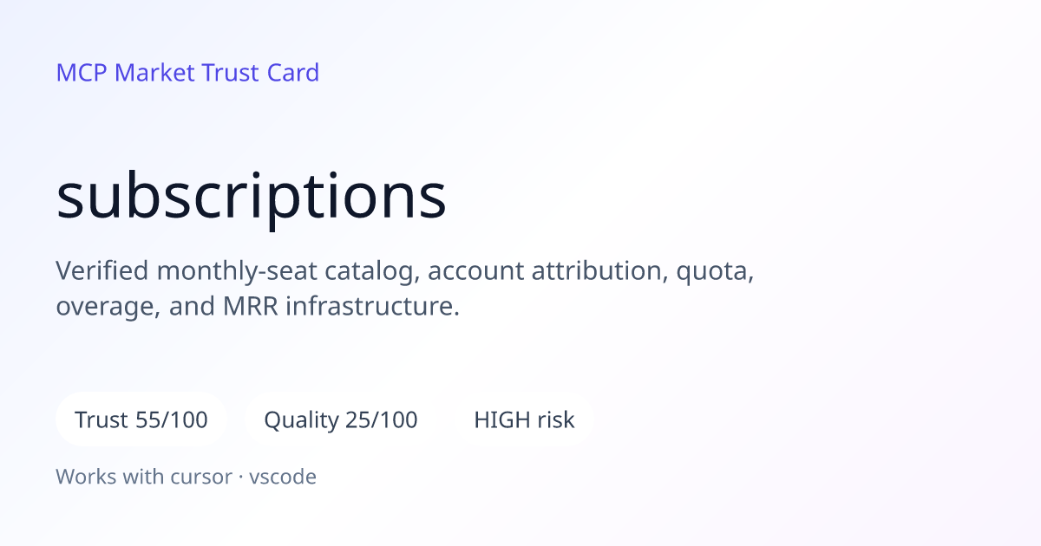Click the MCP Market Trust Card header
The height and width of the screenshot is (546, 1041).
(187, 73)
